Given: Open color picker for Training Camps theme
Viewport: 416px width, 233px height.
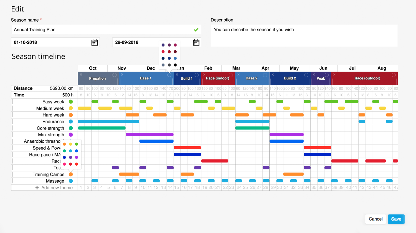Looking at the screenshot, I should [x=71, y=174].
